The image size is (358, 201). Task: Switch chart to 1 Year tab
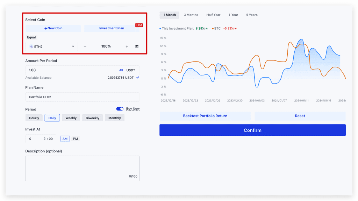(233, 15)
